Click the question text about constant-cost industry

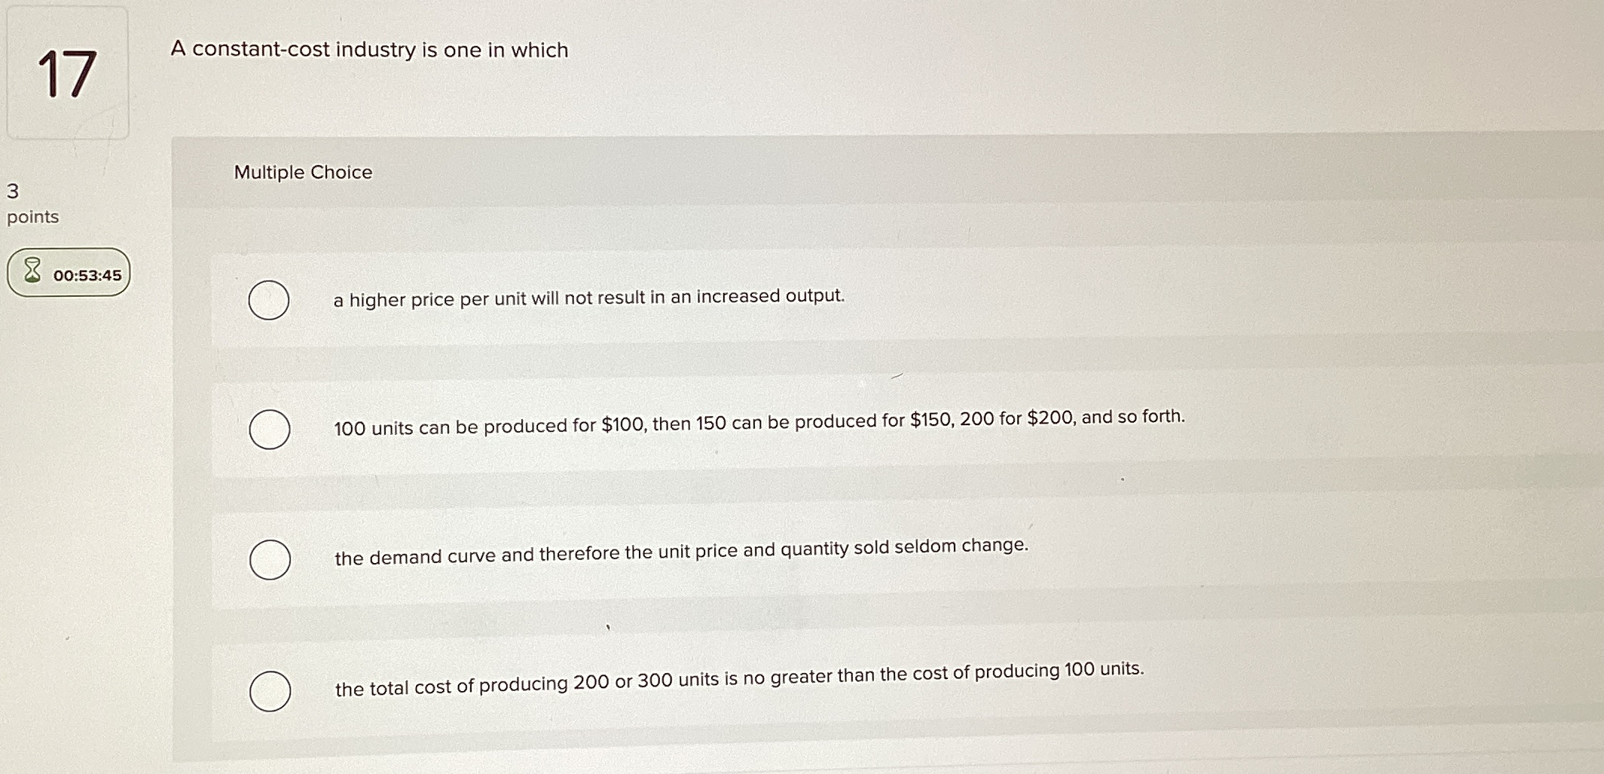[x=369, y=50]
